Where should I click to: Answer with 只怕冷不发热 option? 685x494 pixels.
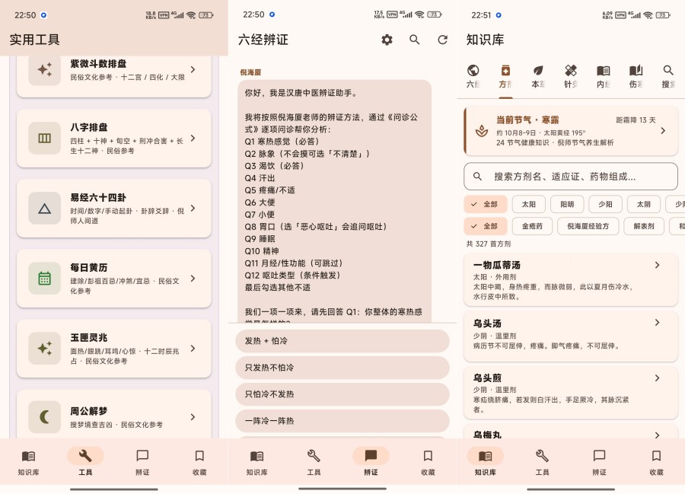coord(342,394)
